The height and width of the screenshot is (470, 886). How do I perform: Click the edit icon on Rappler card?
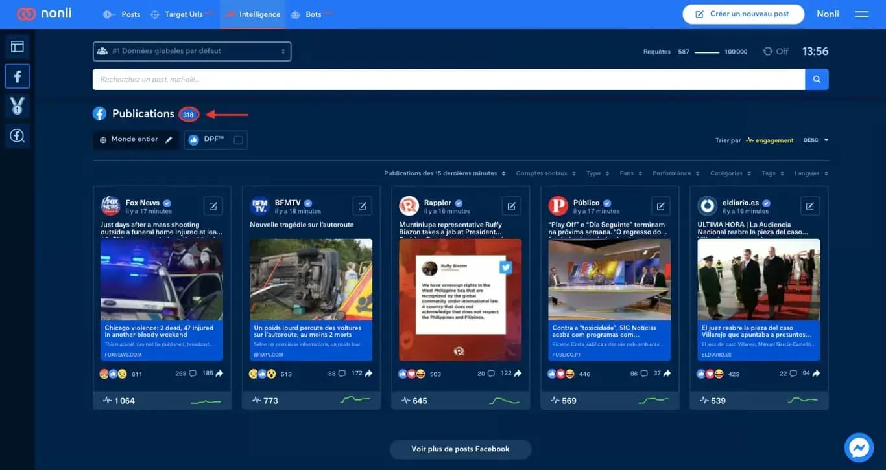[x=511, y=206]
